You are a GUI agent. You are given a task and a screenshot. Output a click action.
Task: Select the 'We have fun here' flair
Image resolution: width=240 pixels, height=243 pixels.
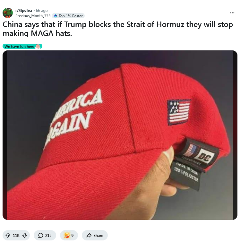(22, 46)
